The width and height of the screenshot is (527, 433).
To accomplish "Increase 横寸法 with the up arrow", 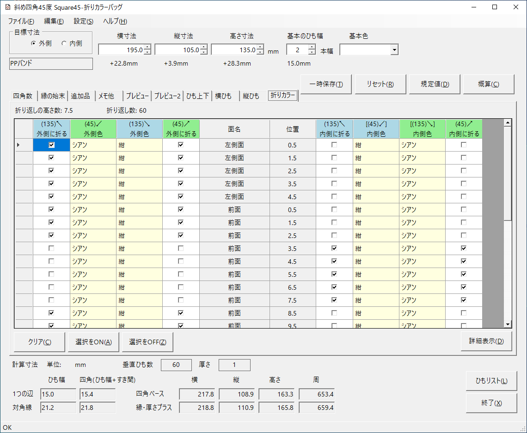I will click(147, 47).
